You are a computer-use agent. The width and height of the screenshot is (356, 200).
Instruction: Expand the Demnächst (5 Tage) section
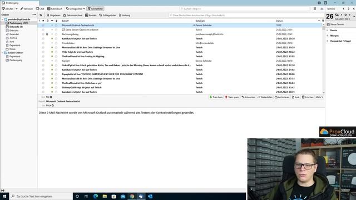click(x=328, y=41)
